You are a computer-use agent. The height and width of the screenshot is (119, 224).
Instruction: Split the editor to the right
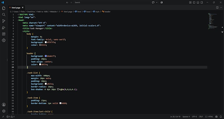pos(217,8)
